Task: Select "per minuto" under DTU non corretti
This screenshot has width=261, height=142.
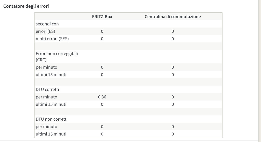Action: tap(46, 126)
